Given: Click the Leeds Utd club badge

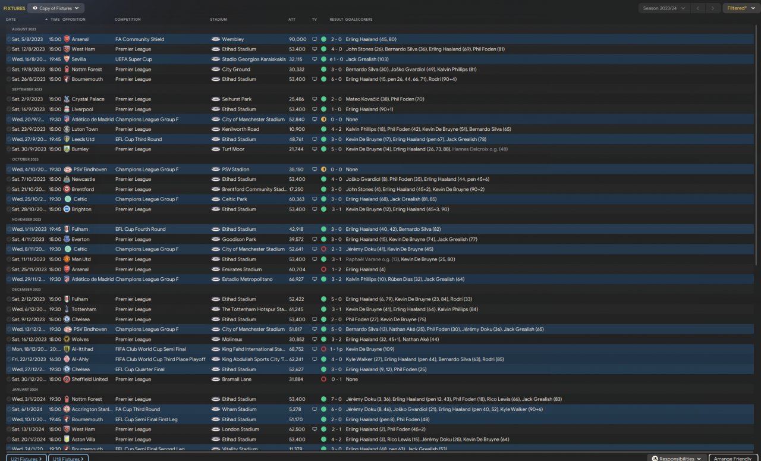Looking at the screenshot, I should 67,139.
